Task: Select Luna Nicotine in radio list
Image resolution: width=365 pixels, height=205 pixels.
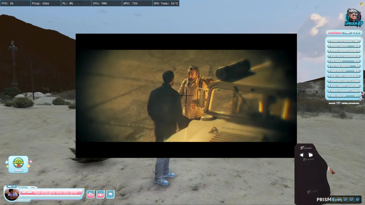Action: pos(344,71)
